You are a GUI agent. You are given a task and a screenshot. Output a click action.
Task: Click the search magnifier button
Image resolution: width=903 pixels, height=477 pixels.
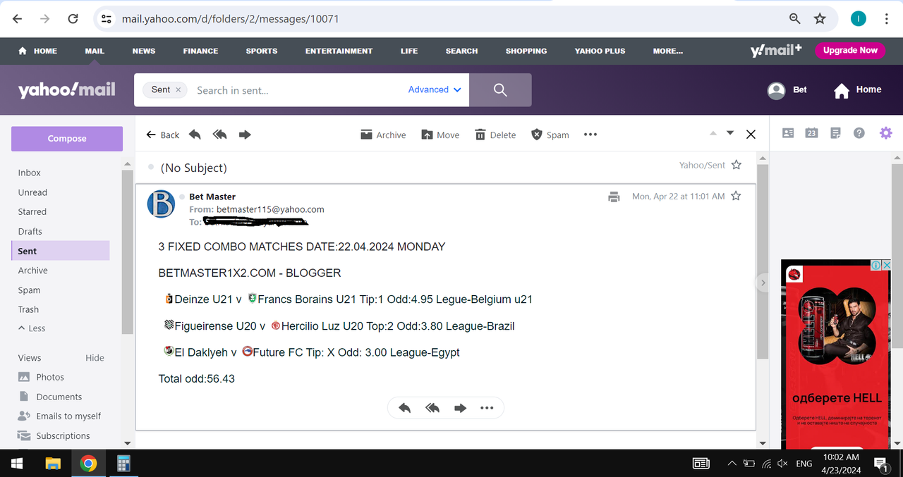click(500, 89)
